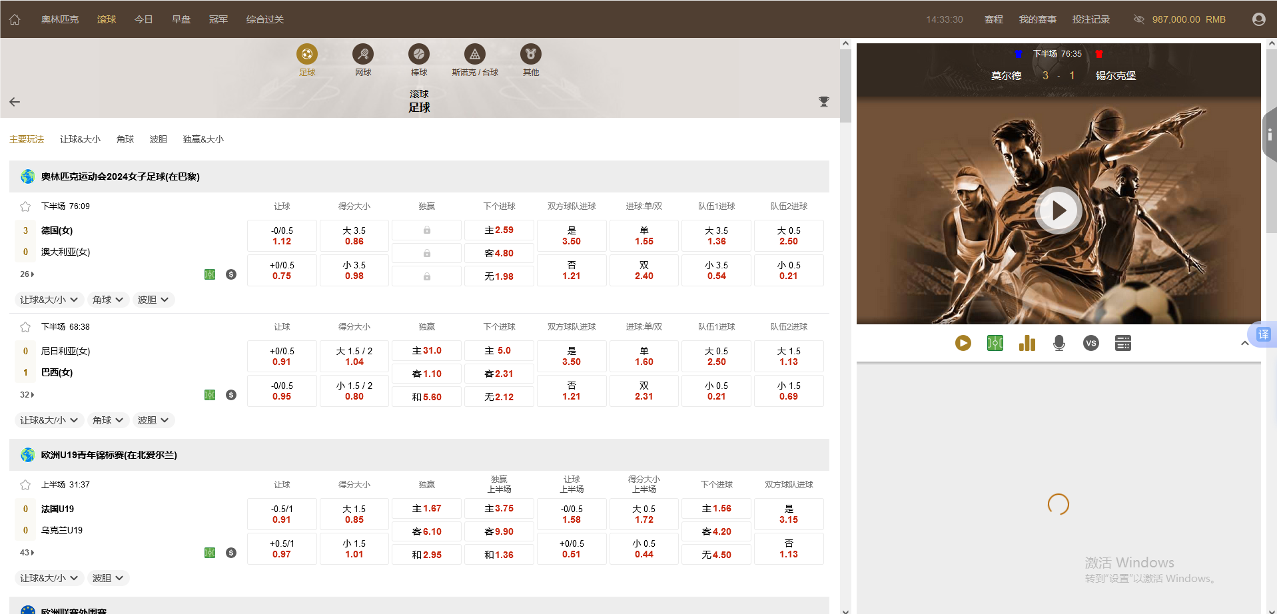Open live field view for 德国(女) match

[x=210, y=274]
